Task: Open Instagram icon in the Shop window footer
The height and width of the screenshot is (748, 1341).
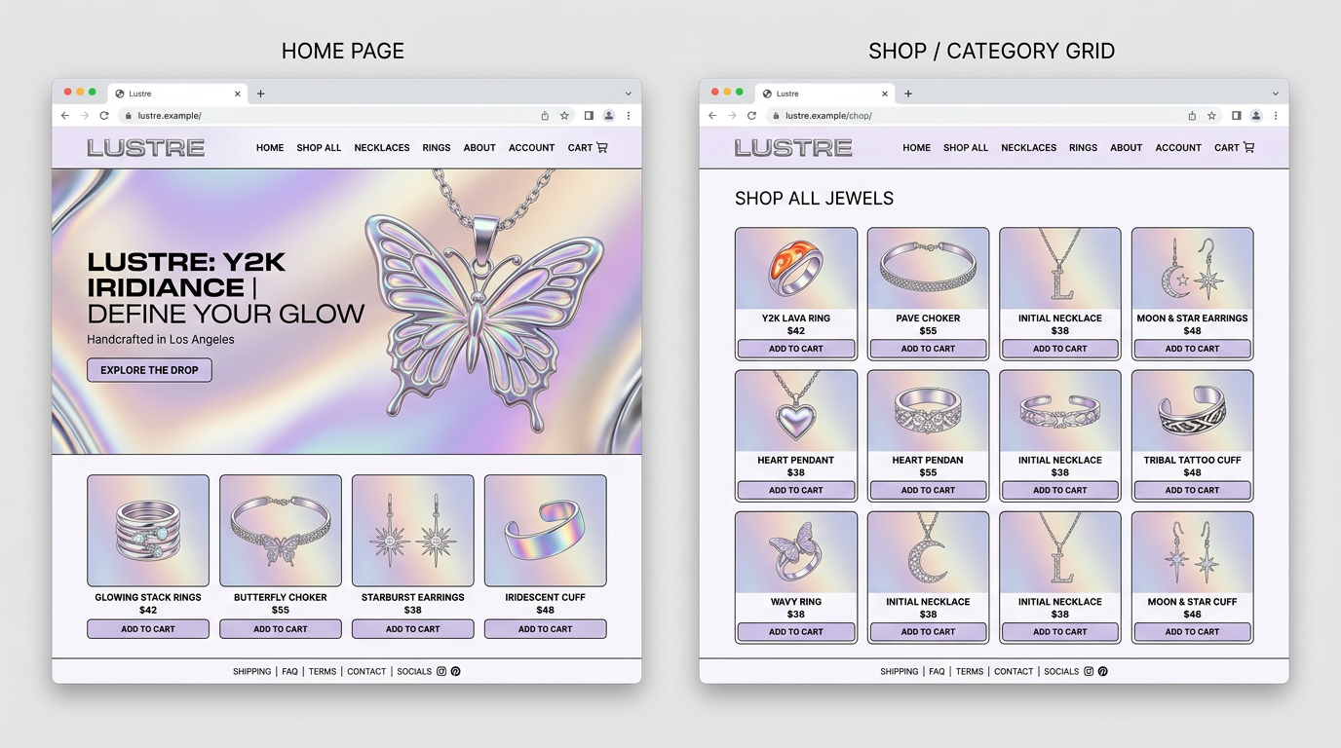Action: (1089, 672)
